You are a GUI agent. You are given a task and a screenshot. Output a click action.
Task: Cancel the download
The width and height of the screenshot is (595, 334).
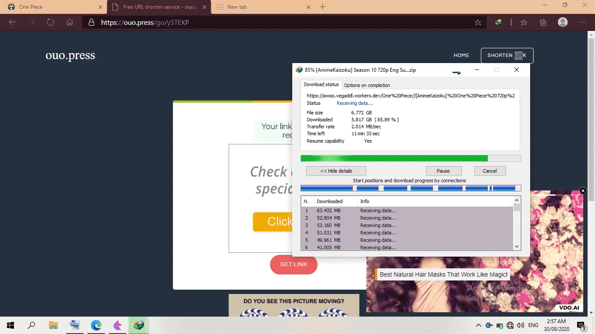pyautogui.click(x=490, y=171)
